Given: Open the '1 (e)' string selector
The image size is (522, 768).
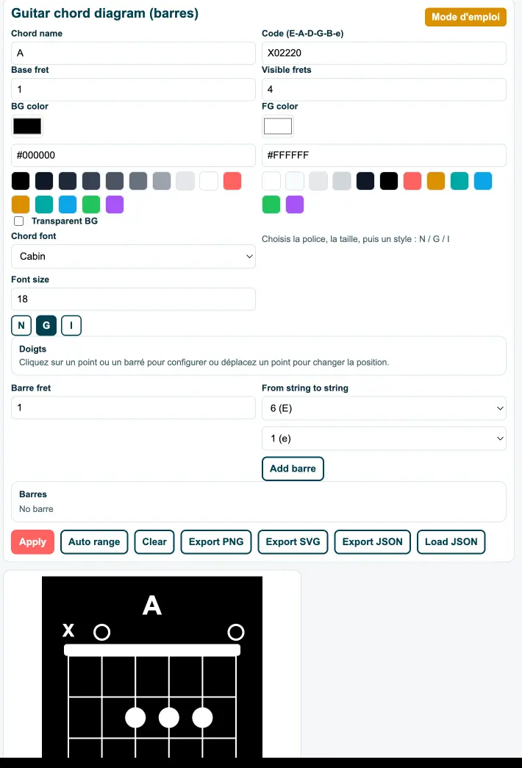Looking at the screenshot, I should [x=384, y=438].
